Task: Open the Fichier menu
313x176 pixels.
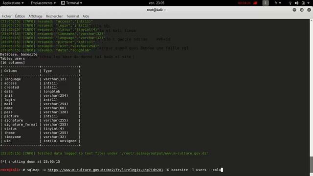Action: pos(6,16)
